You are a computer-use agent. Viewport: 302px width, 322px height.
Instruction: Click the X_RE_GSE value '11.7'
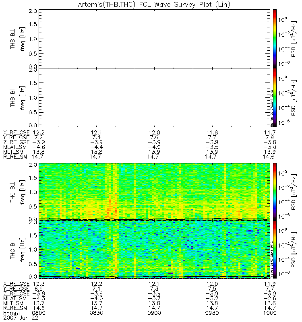pos(270,132)
